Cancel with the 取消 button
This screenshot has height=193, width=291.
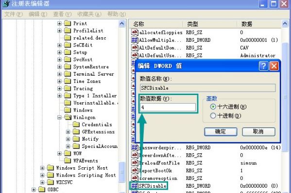tap(258, 132)
